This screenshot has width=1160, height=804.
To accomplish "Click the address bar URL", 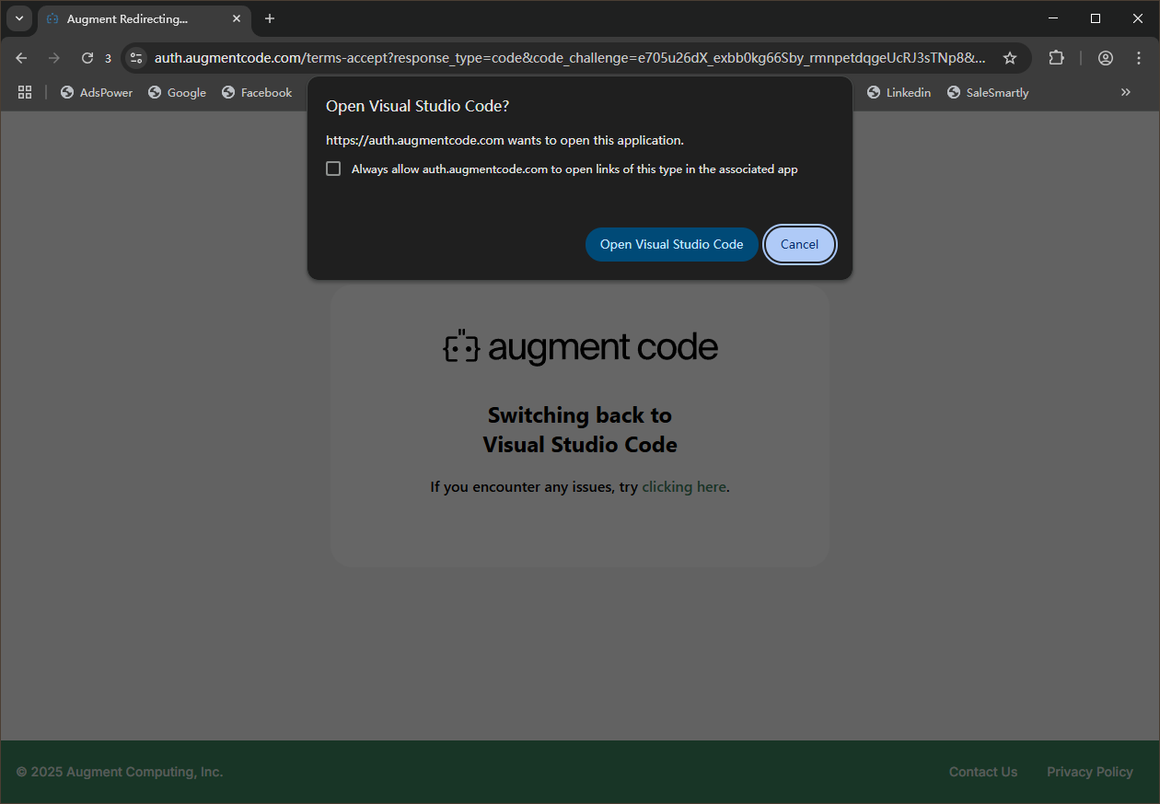I will coord(570,58).
